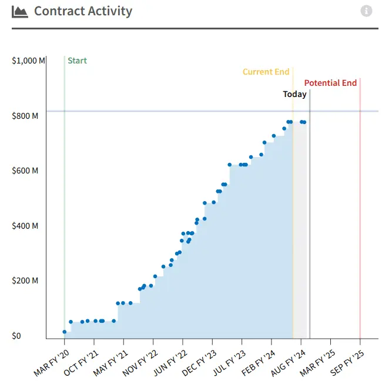Click the Today marker label
The height and width of the screenshot is (384, 392).
[x=294, y=94]
